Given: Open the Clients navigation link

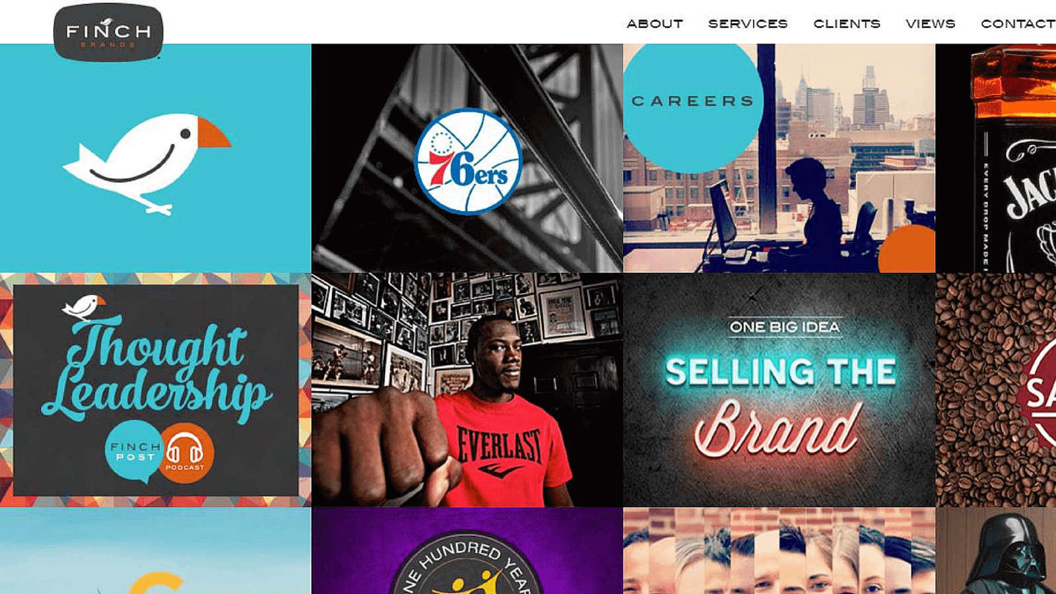Looking at the screenshot, I should click(847, 24).
